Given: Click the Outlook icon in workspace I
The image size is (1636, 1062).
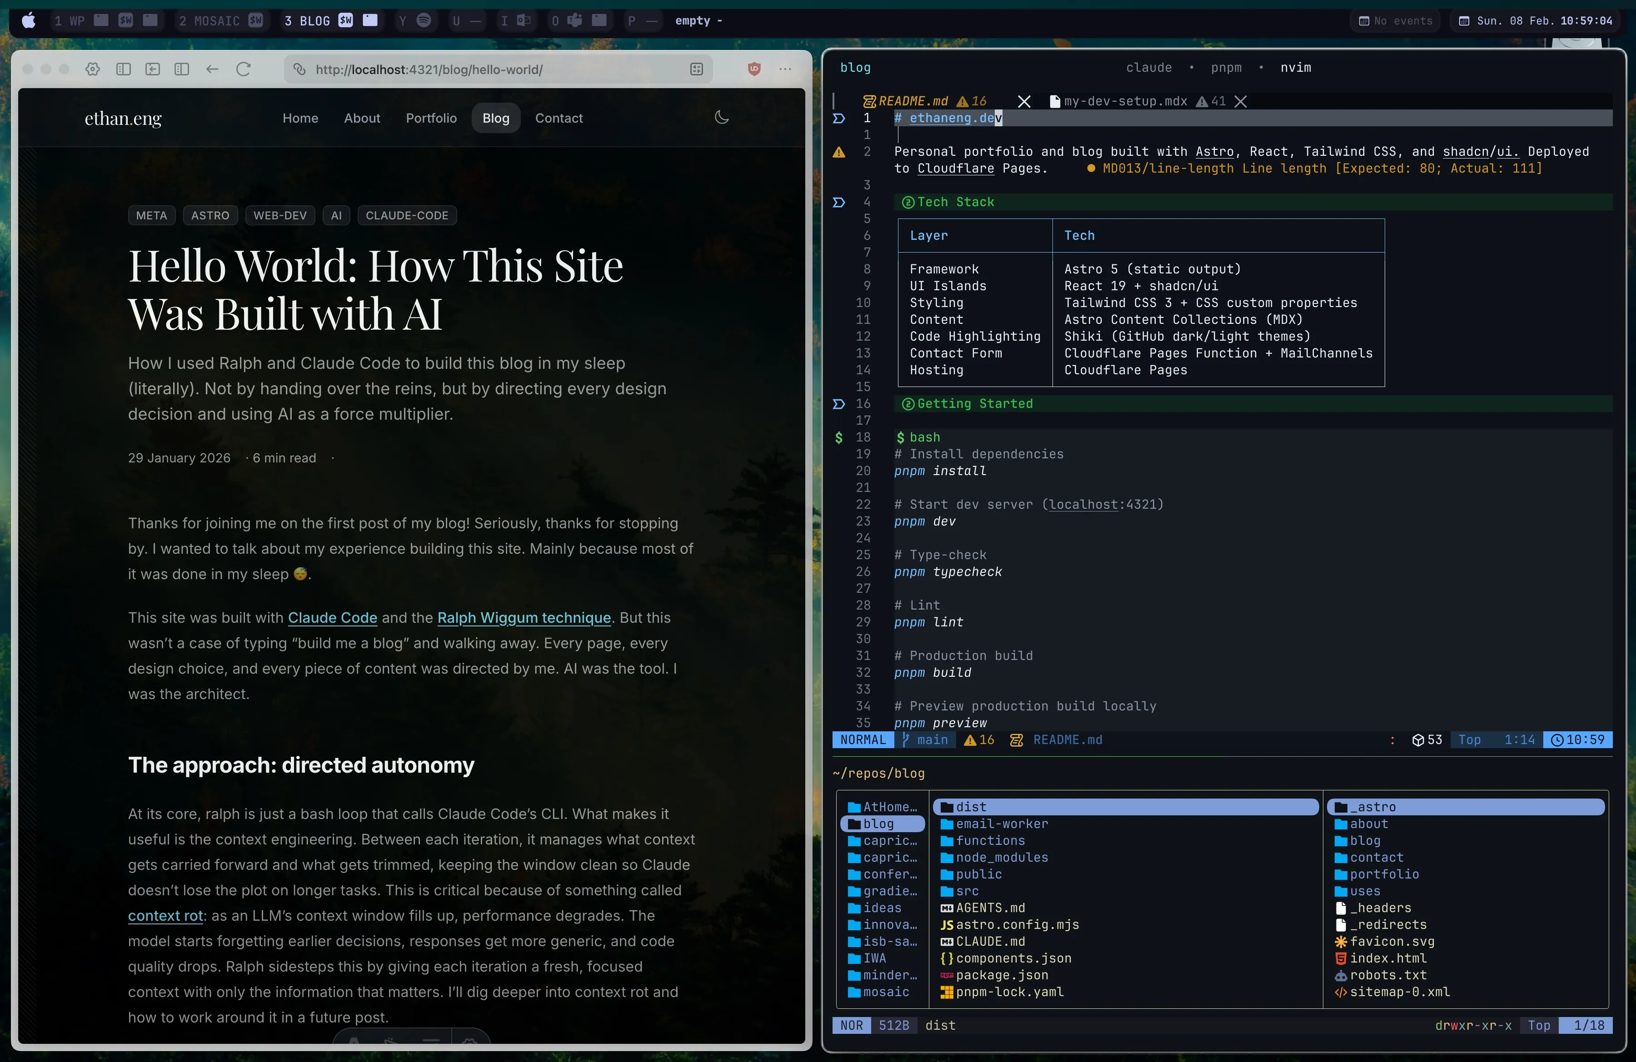Looking at the screenshot, I should coord(524,20).
